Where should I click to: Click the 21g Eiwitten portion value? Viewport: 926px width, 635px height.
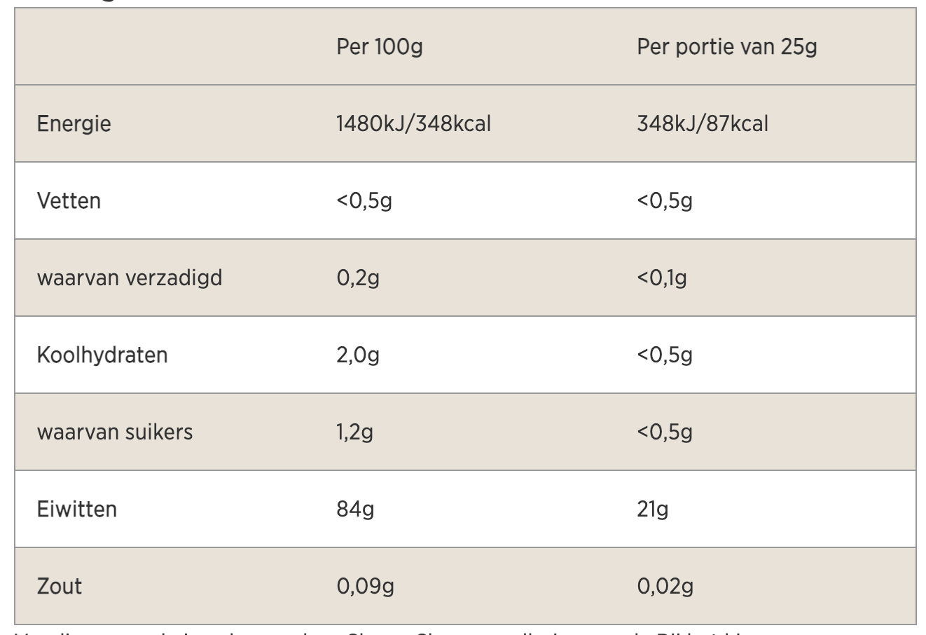click(652, 509)
